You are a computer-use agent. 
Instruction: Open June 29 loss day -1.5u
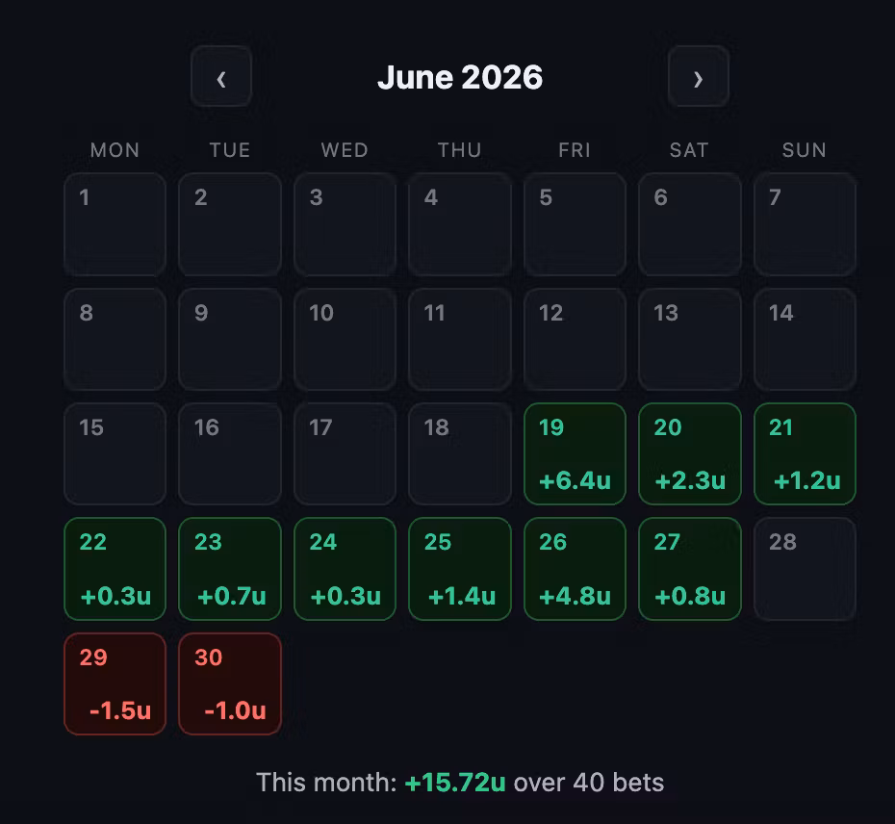(x=115, y=684)
